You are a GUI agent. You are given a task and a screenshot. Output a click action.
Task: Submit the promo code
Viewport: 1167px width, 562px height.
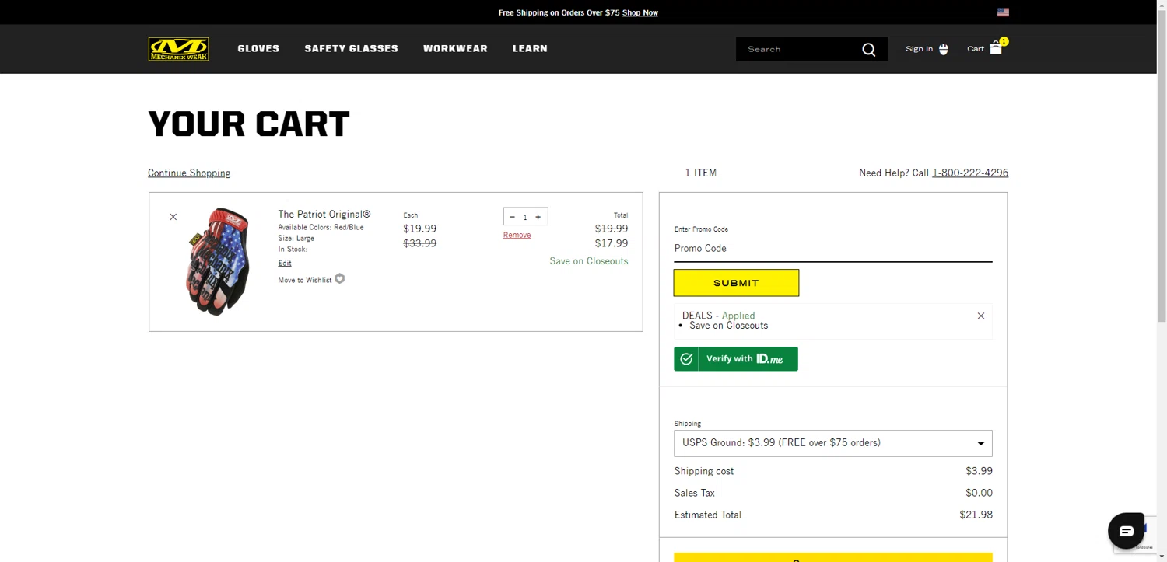click(736, 283)
